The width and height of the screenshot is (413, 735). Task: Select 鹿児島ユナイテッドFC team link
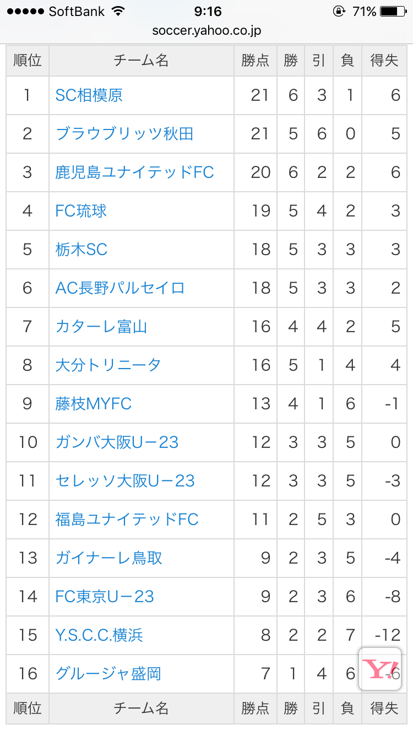[134, 172]
